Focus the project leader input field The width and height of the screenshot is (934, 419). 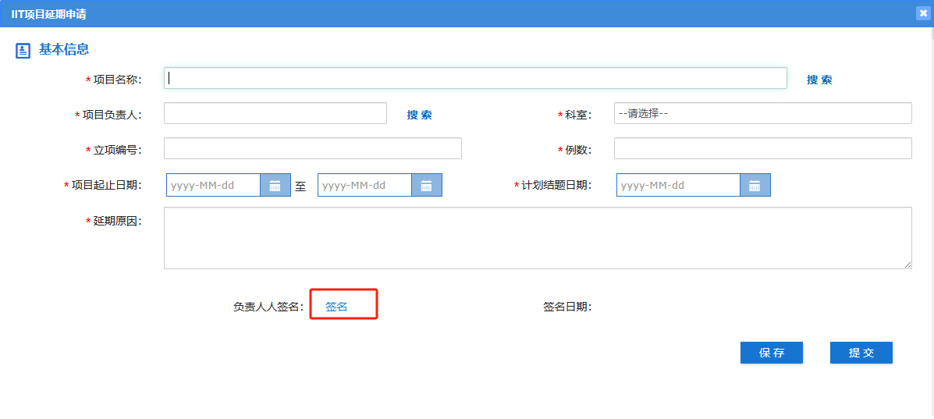pyautogui.click(x=275, y=114)
